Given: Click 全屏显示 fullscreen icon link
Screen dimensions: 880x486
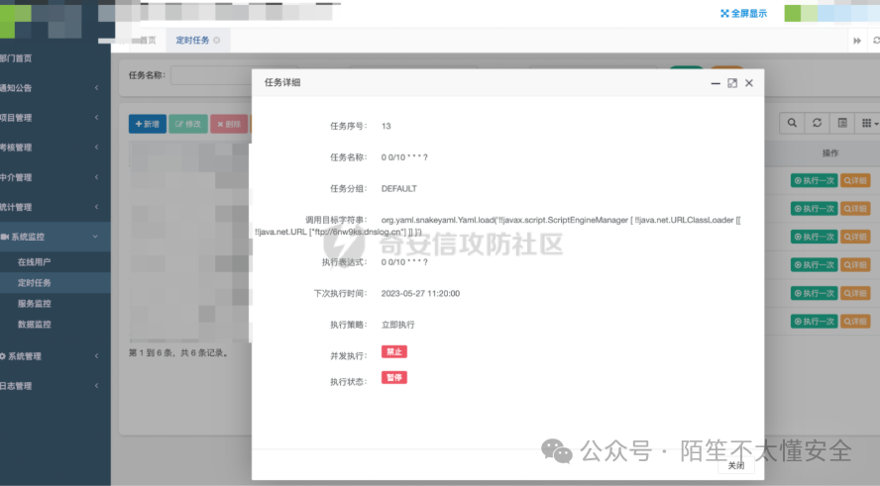Looking at the screenshot, I should [x=743, y=14].
